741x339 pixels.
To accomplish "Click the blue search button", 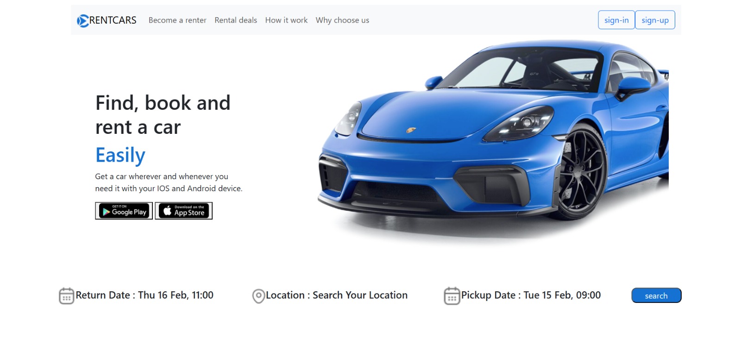I will 656,295.
